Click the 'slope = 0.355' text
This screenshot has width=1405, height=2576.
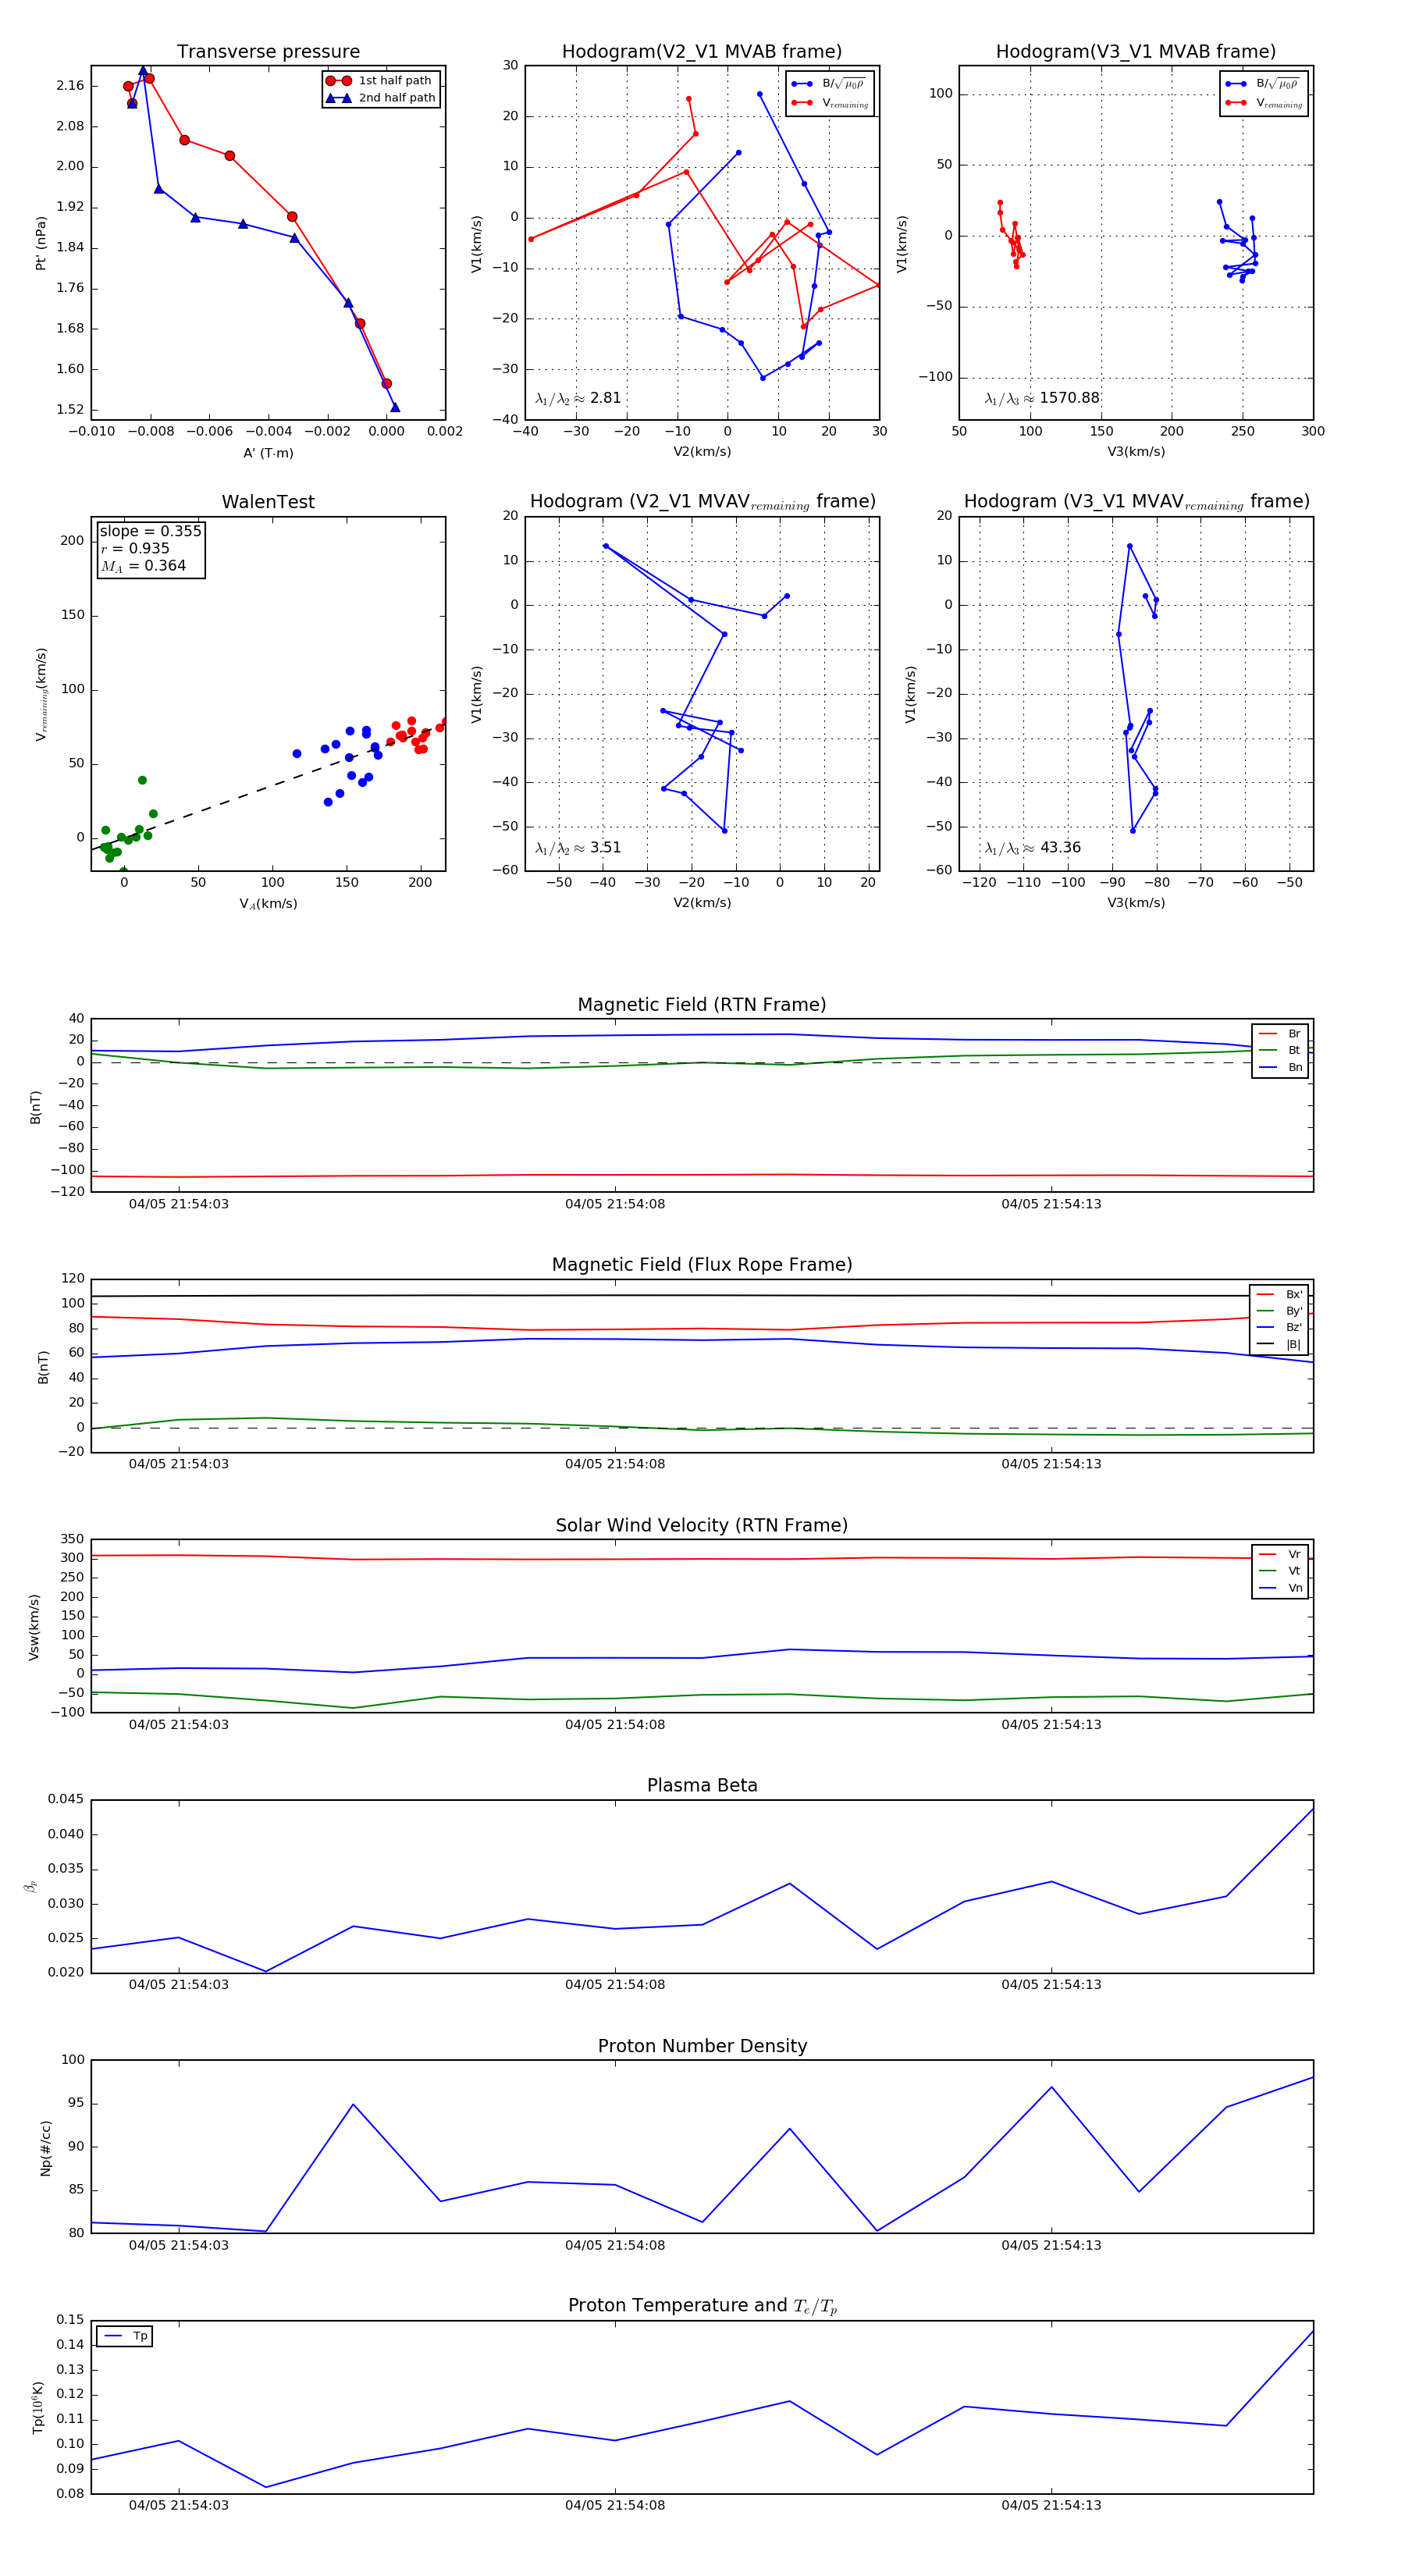pyautogui.click(x=150, y=531)
